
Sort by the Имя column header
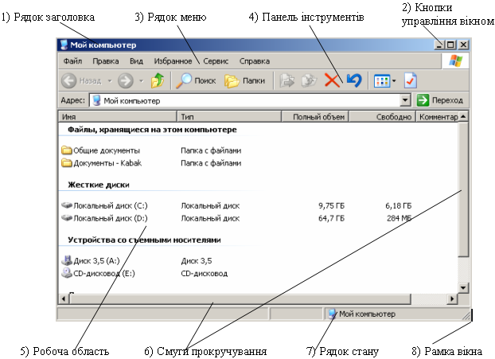coord(118,117)
